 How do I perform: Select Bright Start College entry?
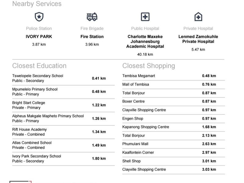(63, 105)
